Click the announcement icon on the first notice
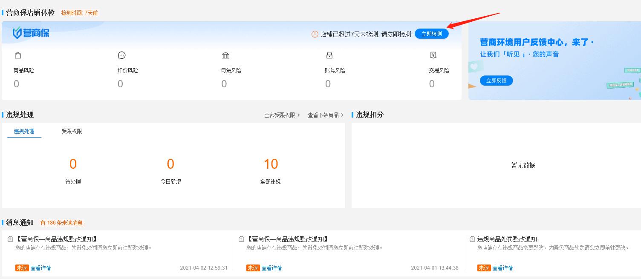The height and width of the screenshot is (279, 641). [10, 239]
